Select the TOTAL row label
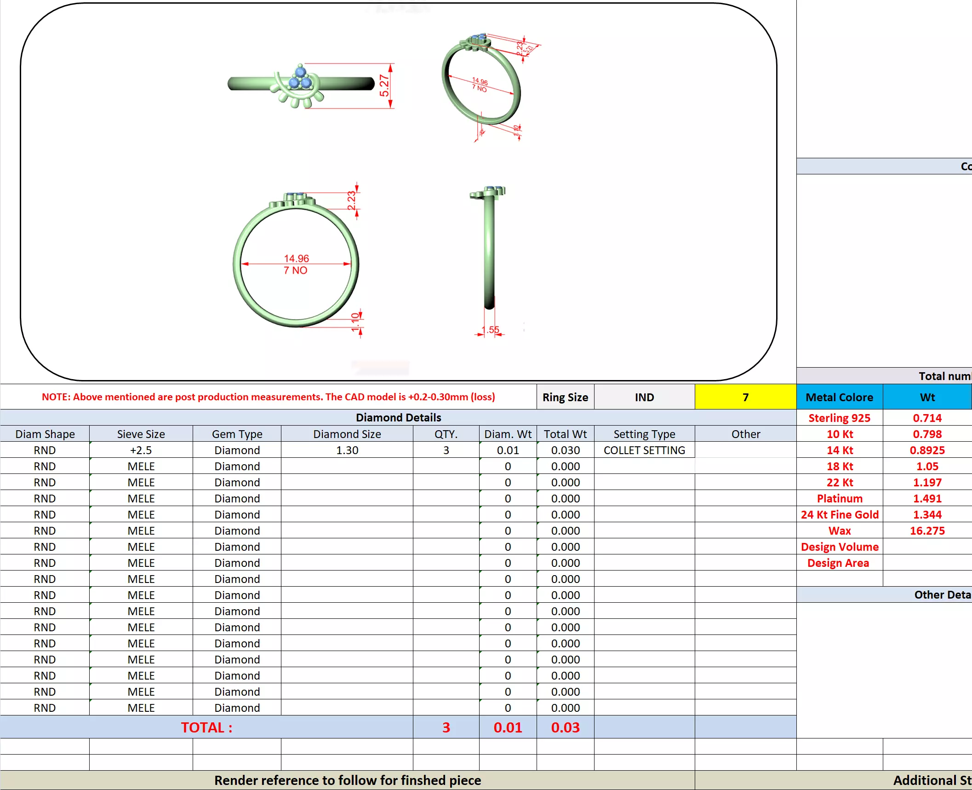This screenshot has height=790, width=972. (206, 727)
